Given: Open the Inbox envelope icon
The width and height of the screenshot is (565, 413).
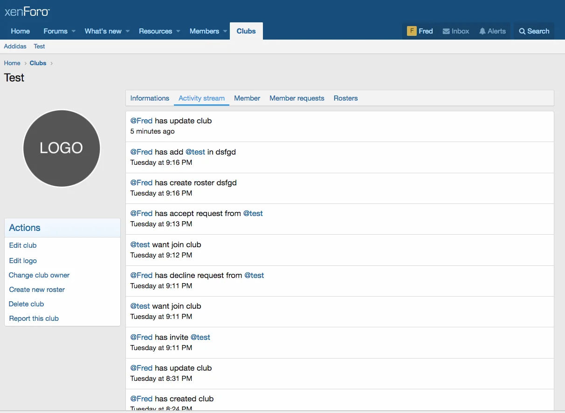Looking at the screenshot, I should coord(446,31).
